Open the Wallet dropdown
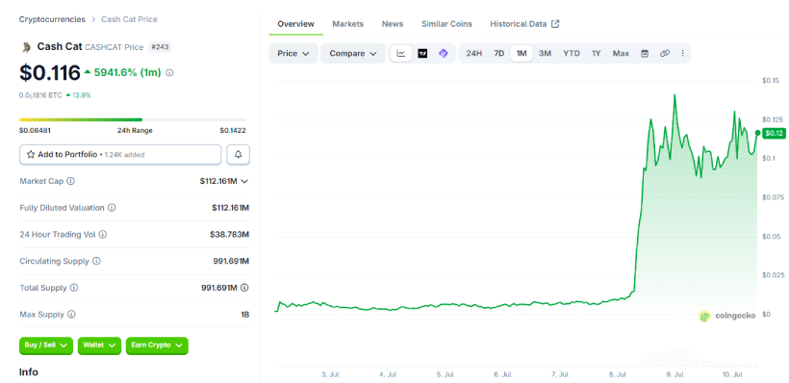789x383 pixels. (x=99, y=345)
